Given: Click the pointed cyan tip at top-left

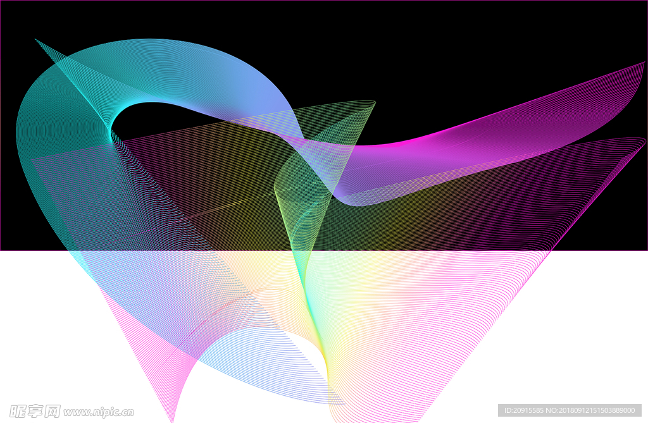Looking at the screenshot, I should 38,41.
